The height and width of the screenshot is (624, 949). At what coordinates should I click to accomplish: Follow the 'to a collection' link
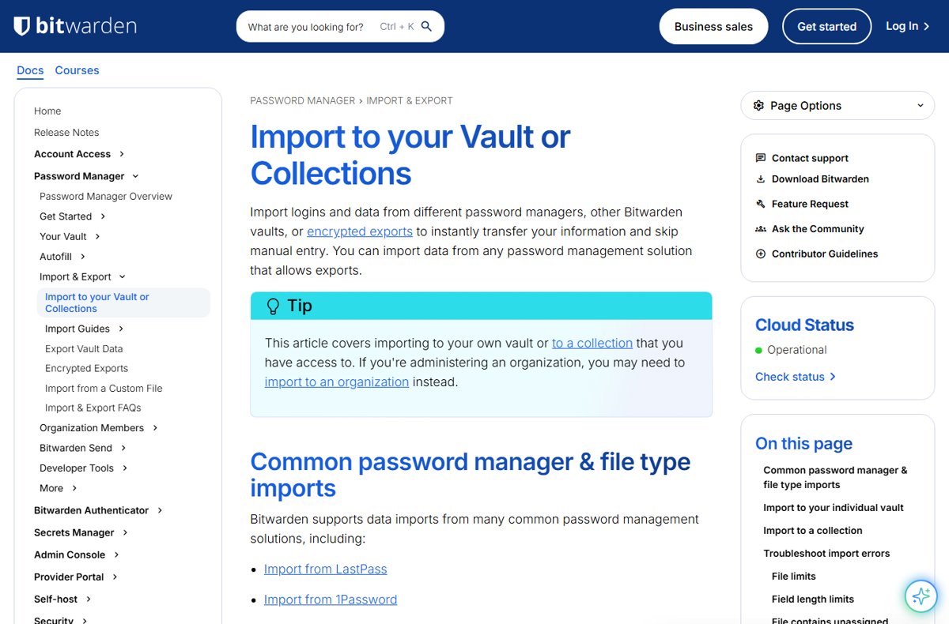tap(592, 343)
